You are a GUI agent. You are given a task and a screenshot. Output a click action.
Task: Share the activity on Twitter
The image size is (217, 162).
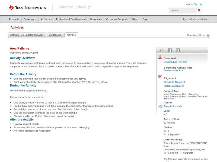[x=178, y=50]
